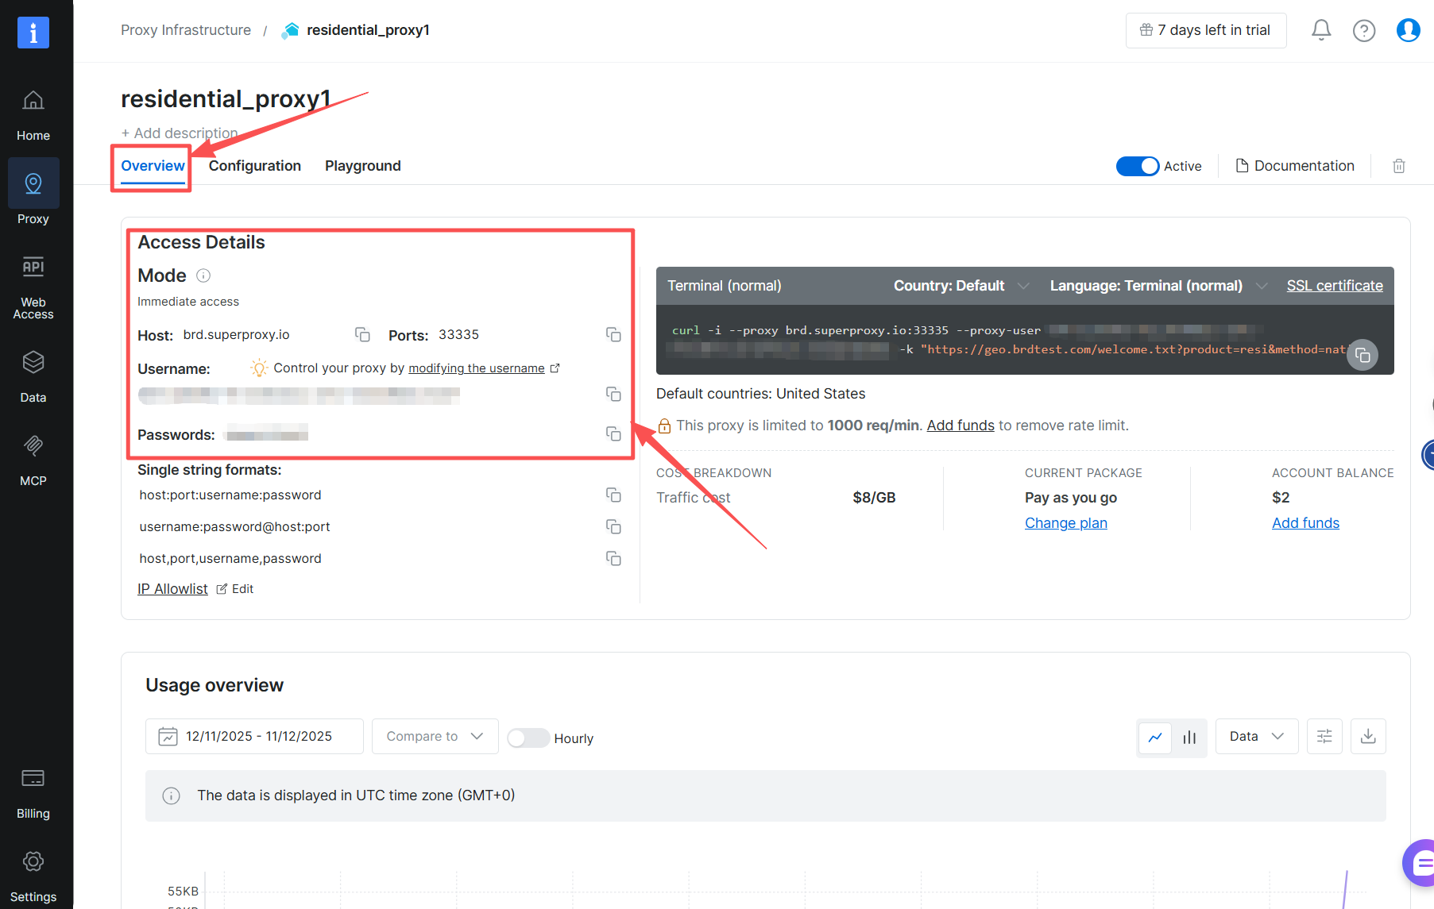1434x909 pixels.
Task: Copy the port number 33335
Action: pyautogui.click(x=613, y=334)
